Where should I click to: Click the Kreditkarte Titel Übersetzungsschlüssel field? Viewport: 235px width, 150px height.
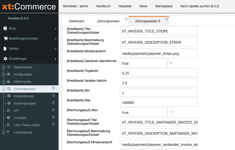pos(159,31)
